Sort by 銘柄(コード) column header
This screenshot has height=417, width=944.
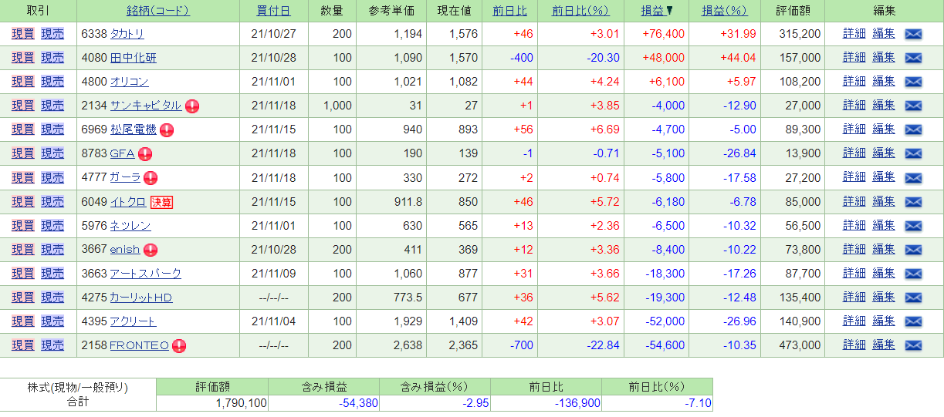158,11
